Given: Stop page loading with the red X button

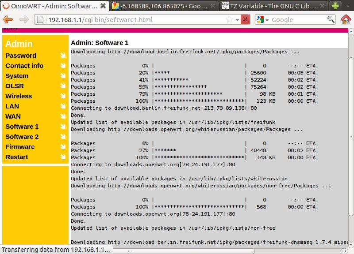Looking at the screenshot, I should pos(245,19).
